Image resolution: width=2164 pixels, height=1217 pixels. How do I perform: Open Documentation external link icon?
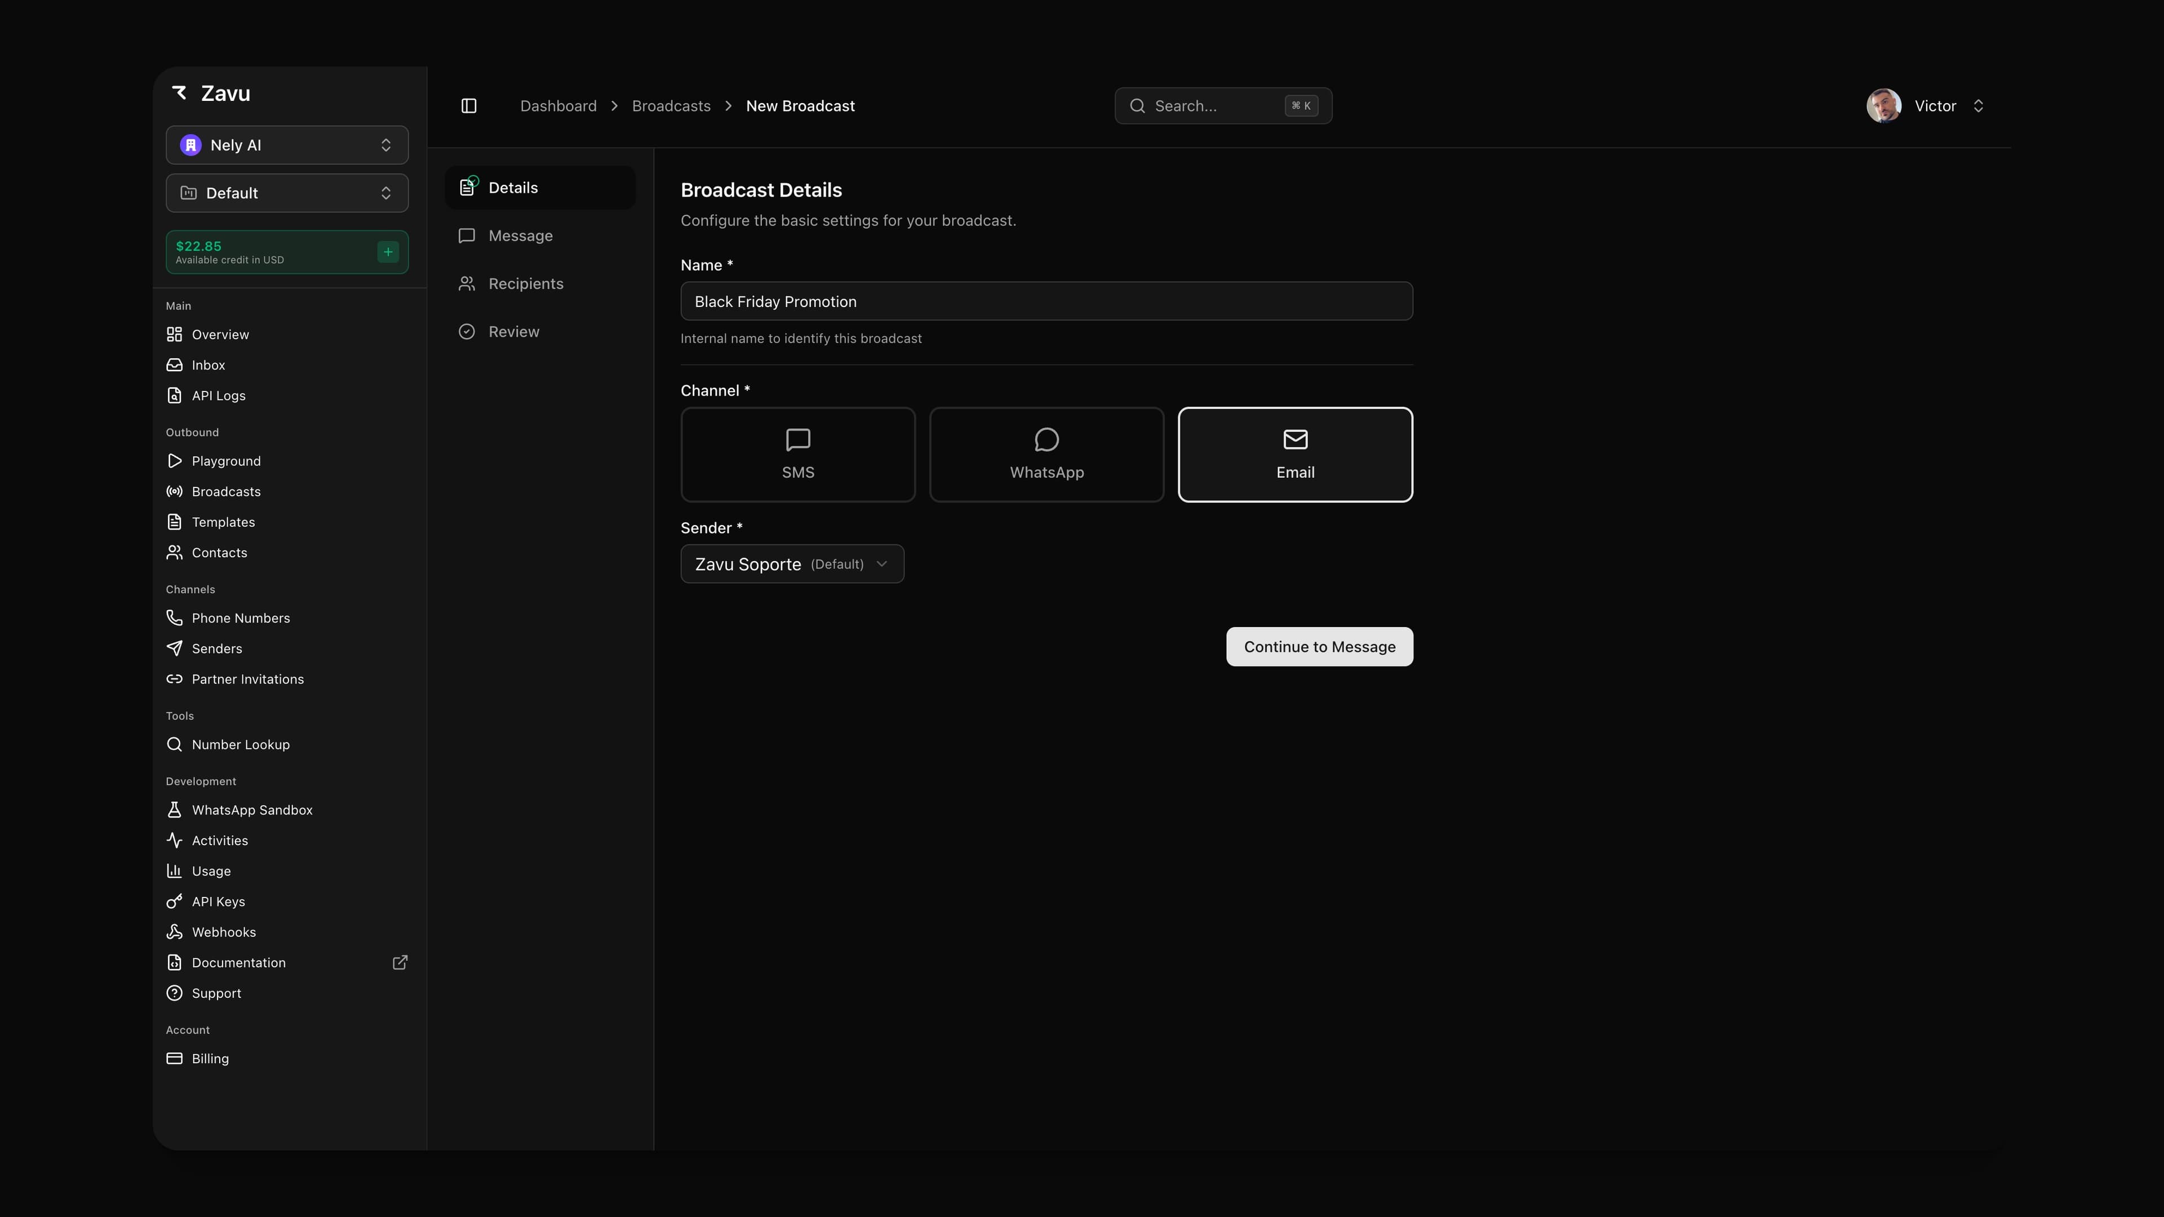point(400,962)
